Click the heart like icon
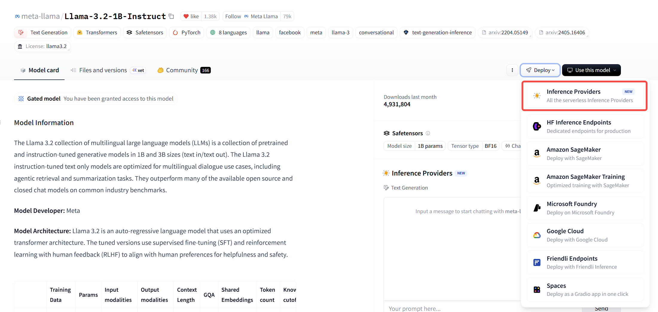658x312 pixels. click(x=186, y=16)
